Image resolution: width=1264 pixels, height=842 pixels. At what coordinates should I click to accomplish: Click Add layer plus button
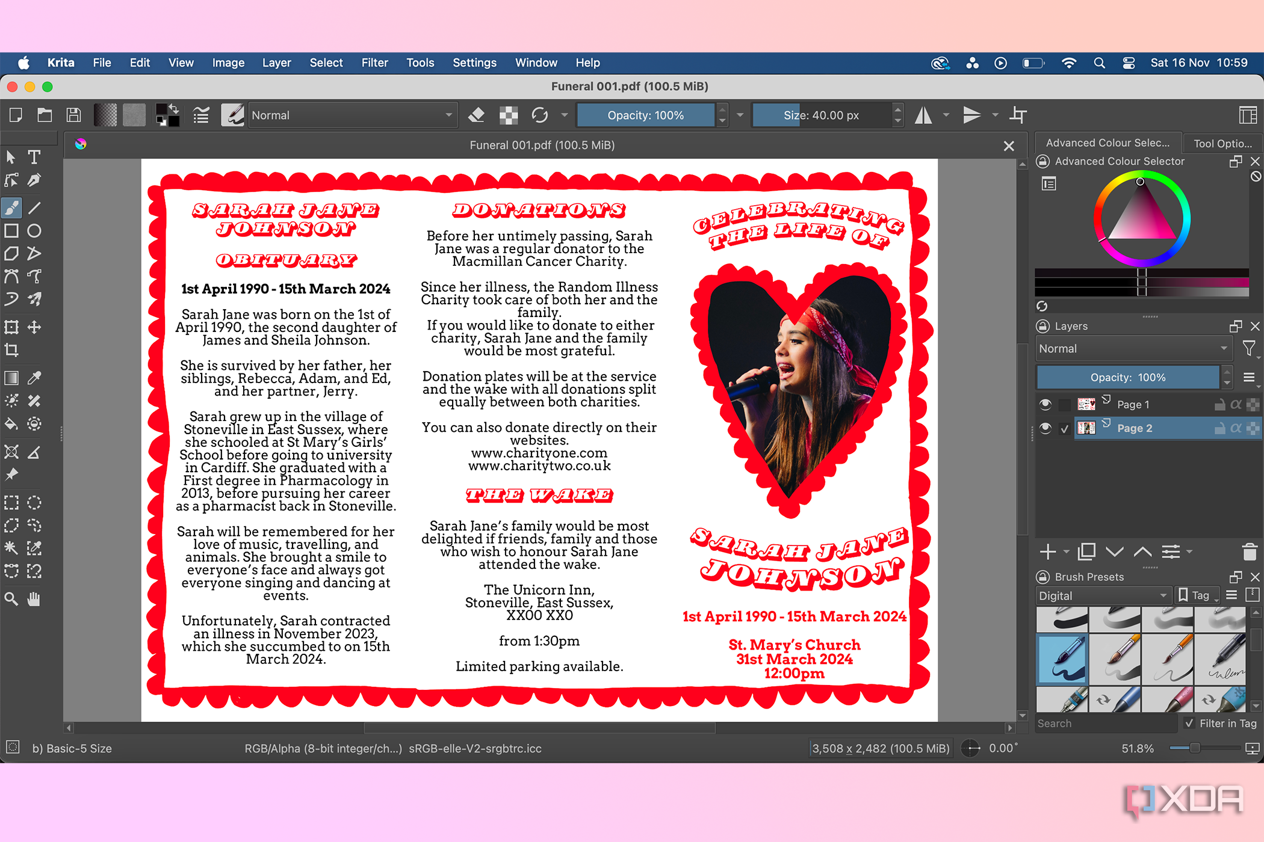(x=1048, y=552)
